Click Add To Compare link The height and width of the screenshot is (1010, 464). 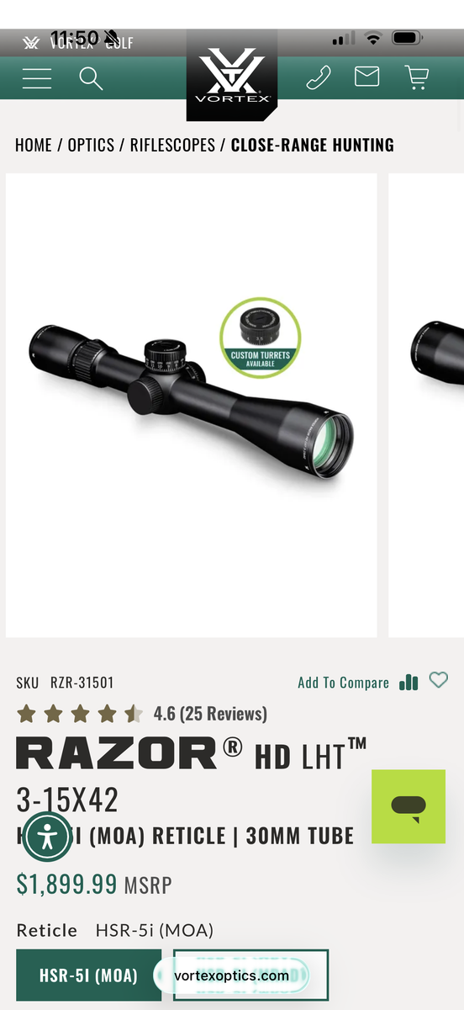tap(343, 683)
